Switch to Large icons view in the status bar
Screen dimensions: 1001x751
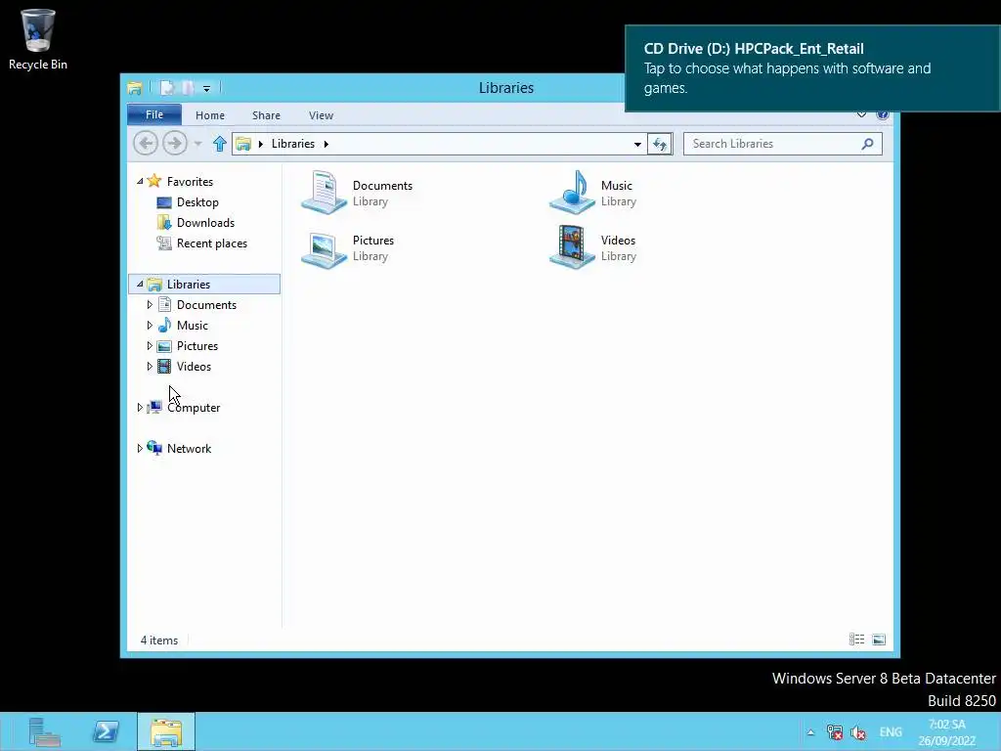pyautogui.click(x=879, y=640)
